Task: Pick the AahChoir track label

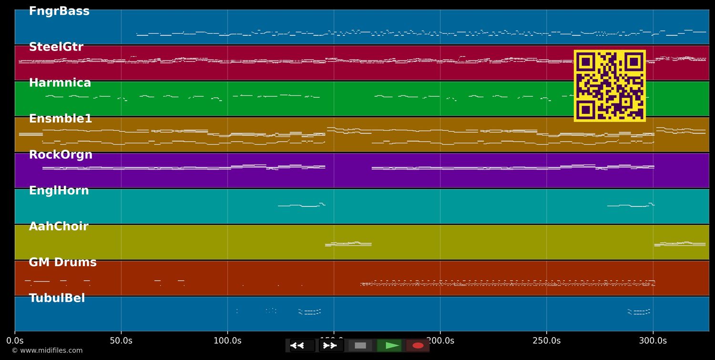Action: [59, 226]
